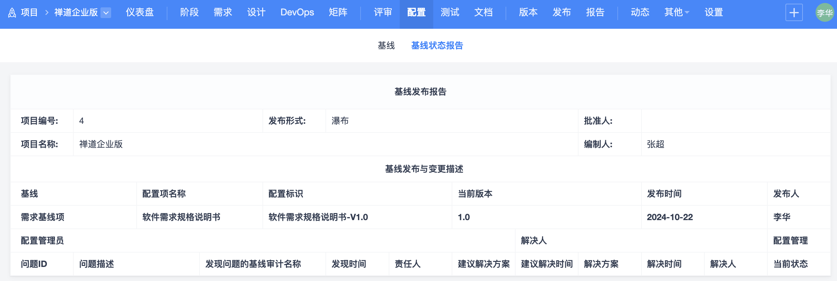
Task: Click the 发布人 column header
Action: [786, 194]
